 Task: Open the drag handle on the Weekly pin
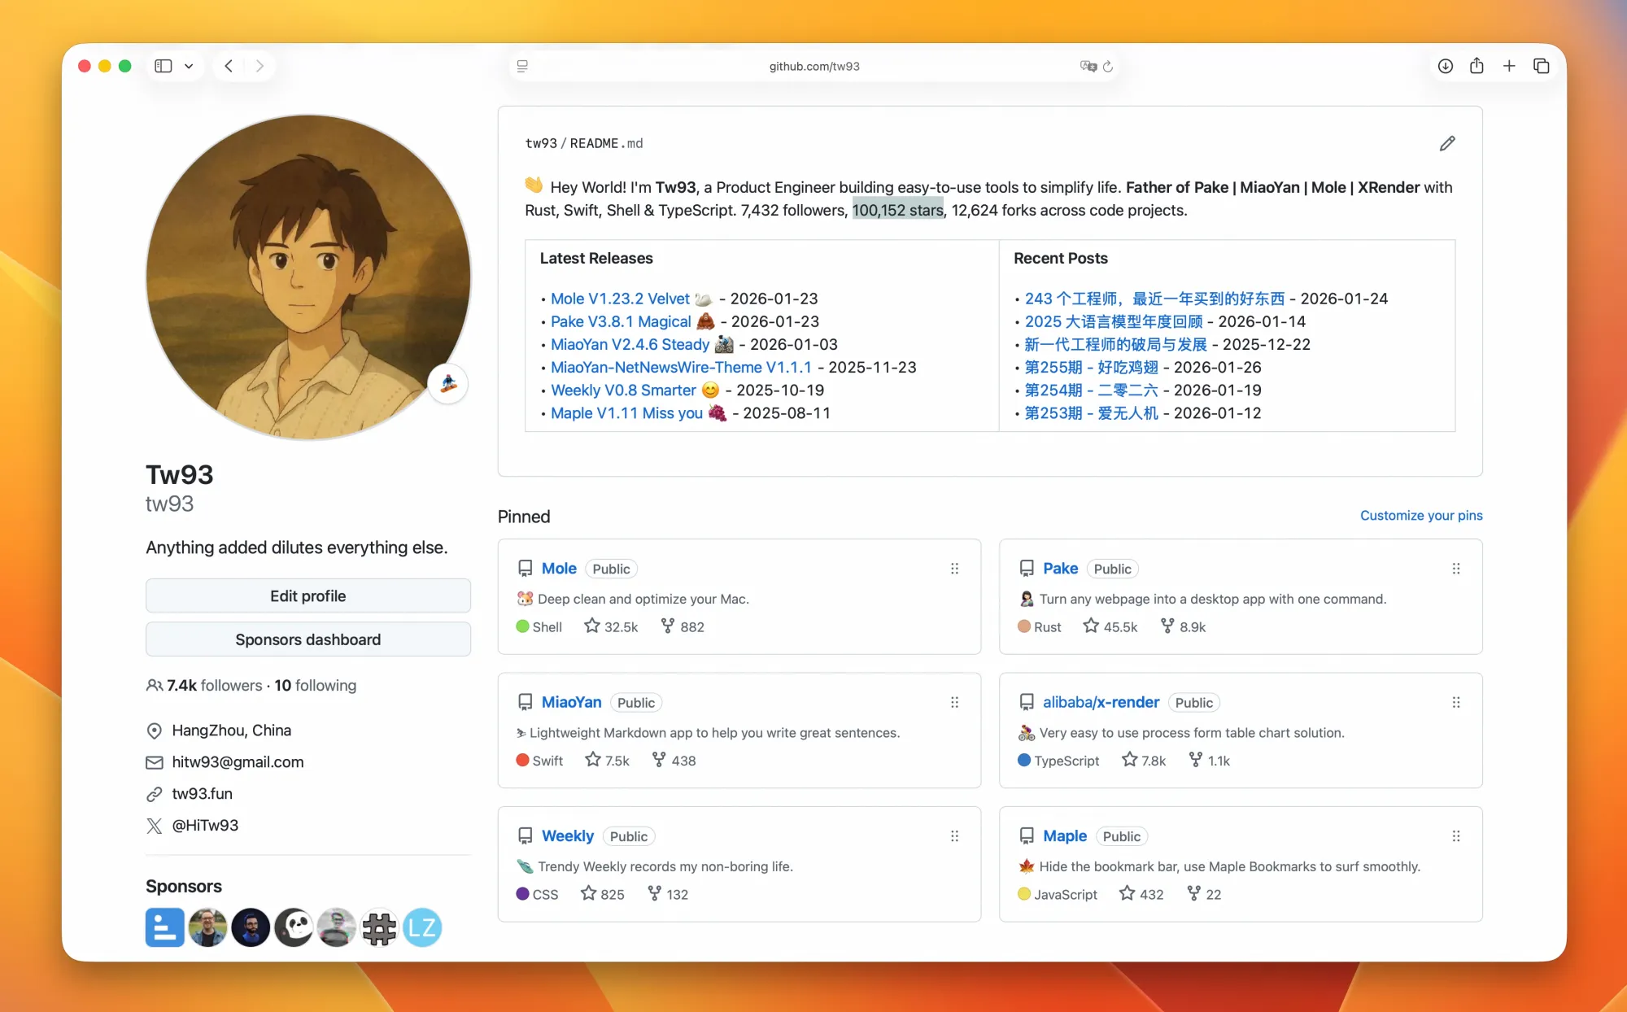click(x=954, y=835)
